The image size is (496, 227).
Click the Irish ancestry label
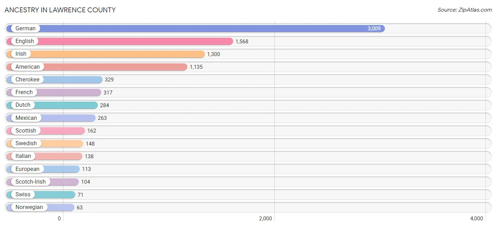point(21,54)
